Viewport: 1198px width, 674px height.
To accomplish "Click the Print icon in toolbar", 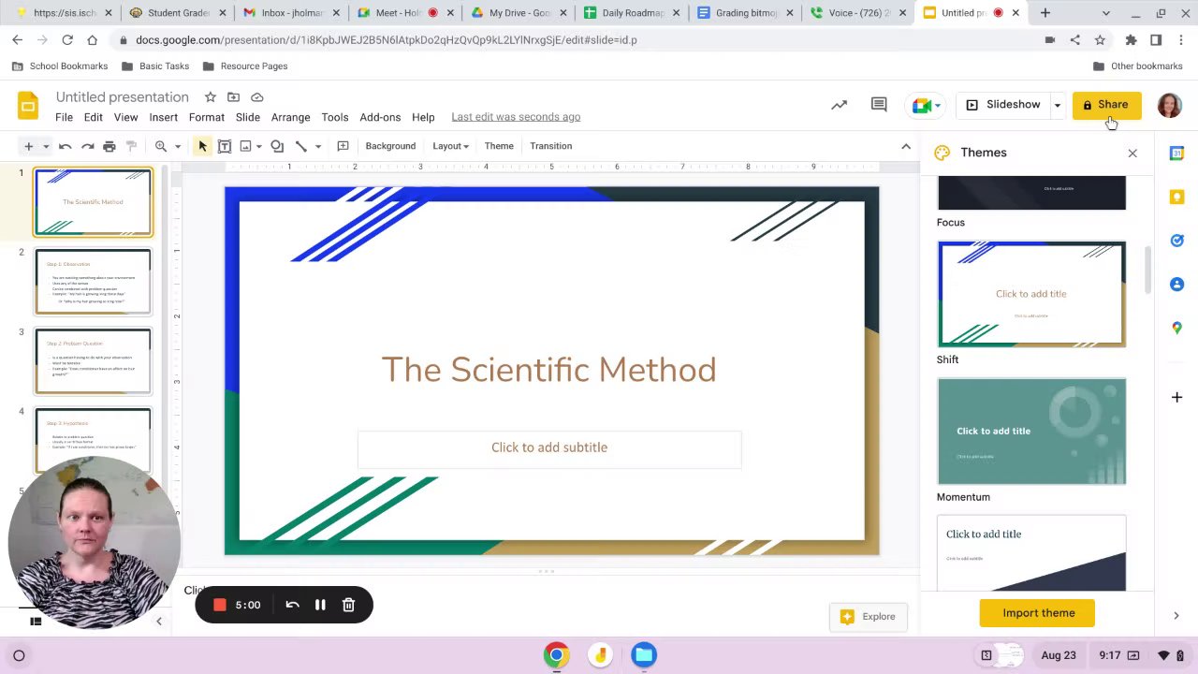I will coord(110,146).
